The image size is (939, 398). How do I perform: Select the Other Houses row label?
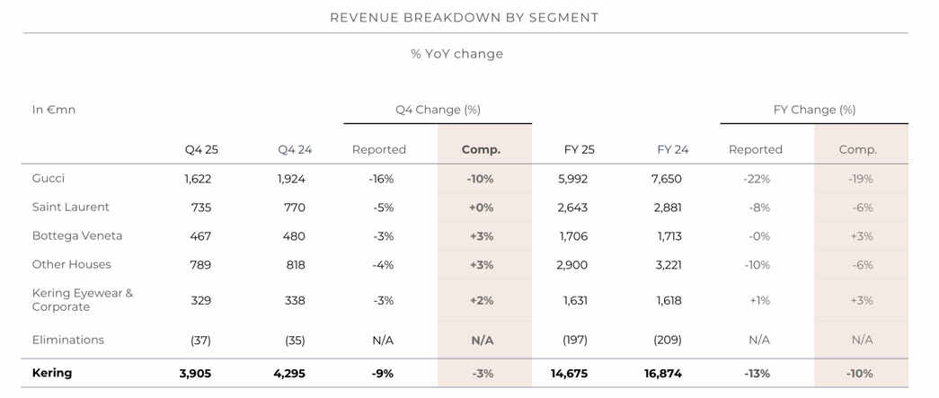click(72, 265)
